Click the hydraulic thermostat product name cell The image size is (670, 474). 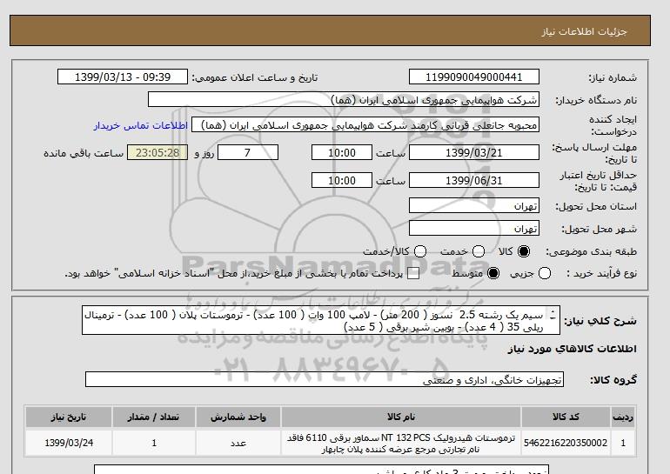(x=401, y=444)
